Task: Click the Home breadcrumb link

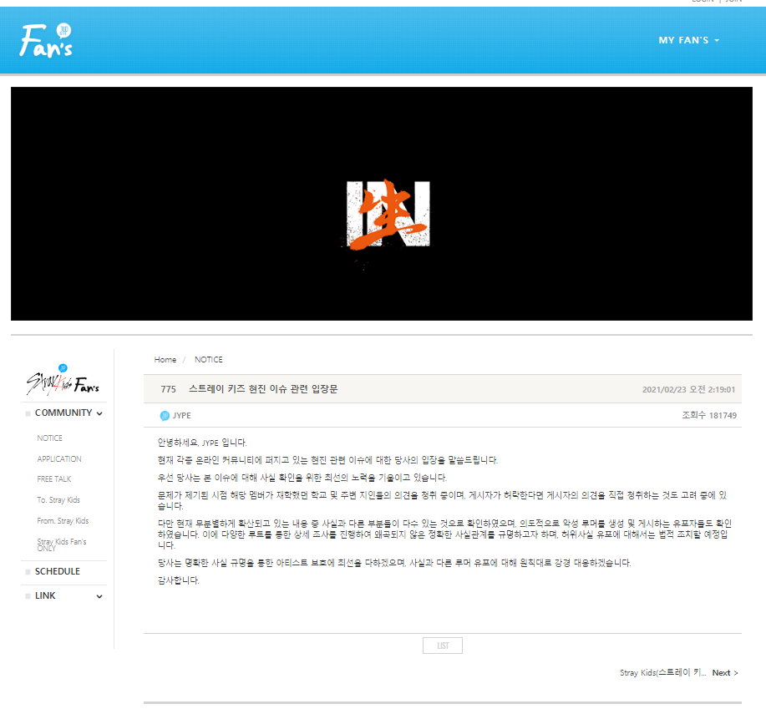Action: [x=165, y=359]
